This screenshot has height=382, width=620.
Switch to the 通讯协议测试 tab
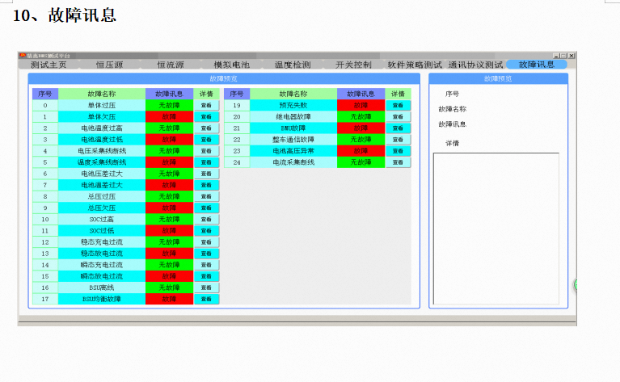coord(476,65)
